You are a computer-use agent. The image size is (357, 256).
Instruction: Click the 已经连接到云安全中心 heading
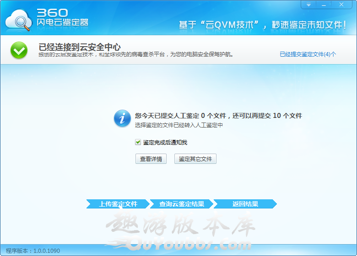tap(80, 46)
